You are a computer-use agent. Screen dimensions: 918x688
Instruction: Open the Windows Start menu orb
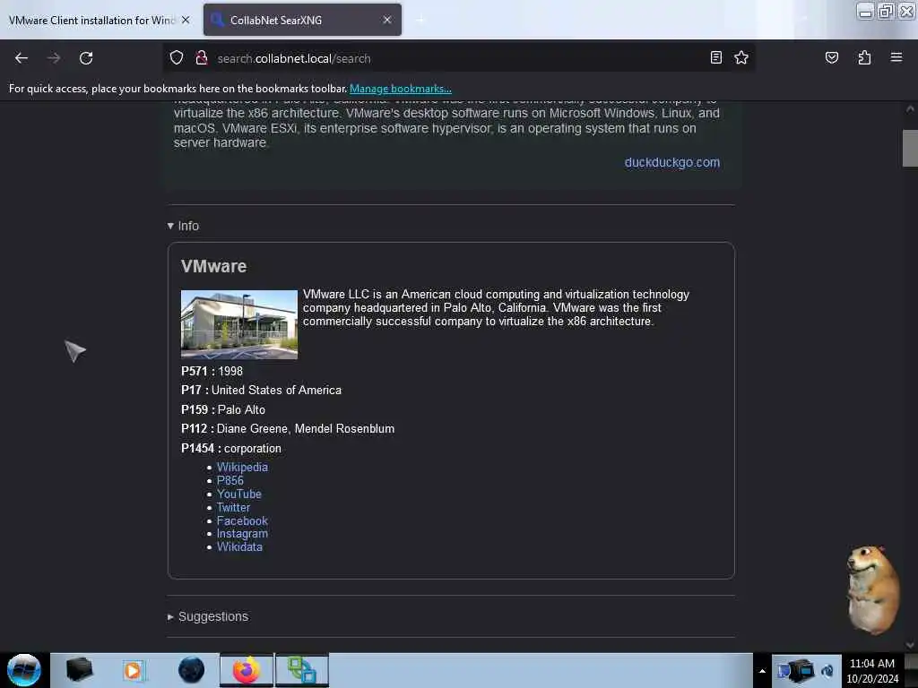tap(24, 670)
